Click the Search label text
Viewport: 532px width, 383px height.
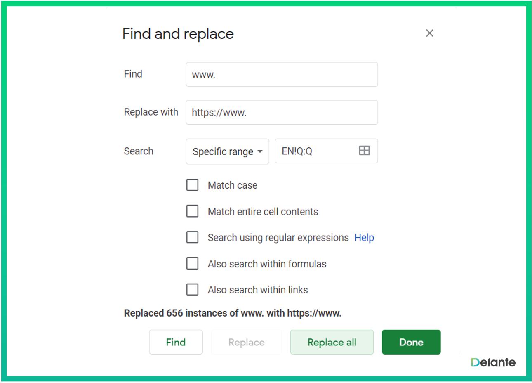139,151
